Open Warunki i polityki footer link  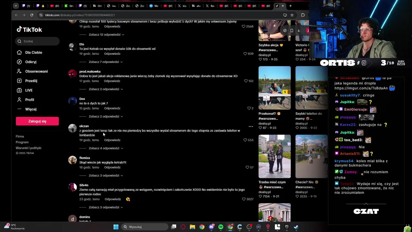click(28, 148)
